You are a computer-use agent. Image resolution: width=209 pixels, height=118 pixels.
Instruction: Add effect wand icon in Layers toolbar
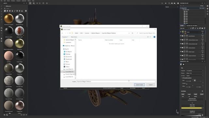[x=191, y=28]
